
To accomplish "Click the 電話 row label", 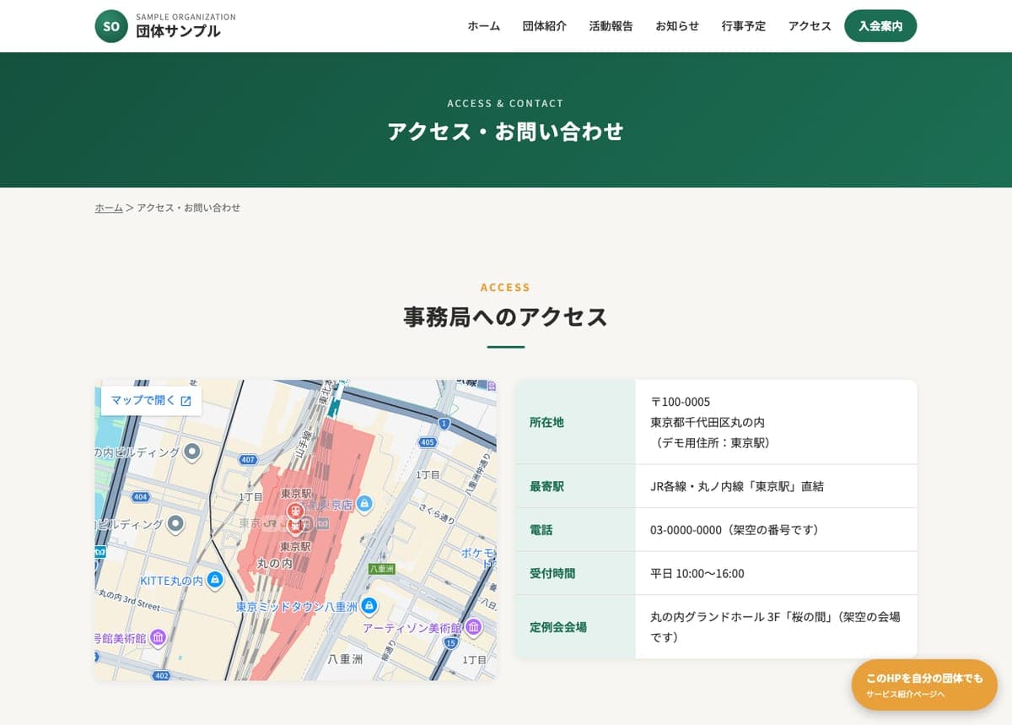I will pos(541,530).
